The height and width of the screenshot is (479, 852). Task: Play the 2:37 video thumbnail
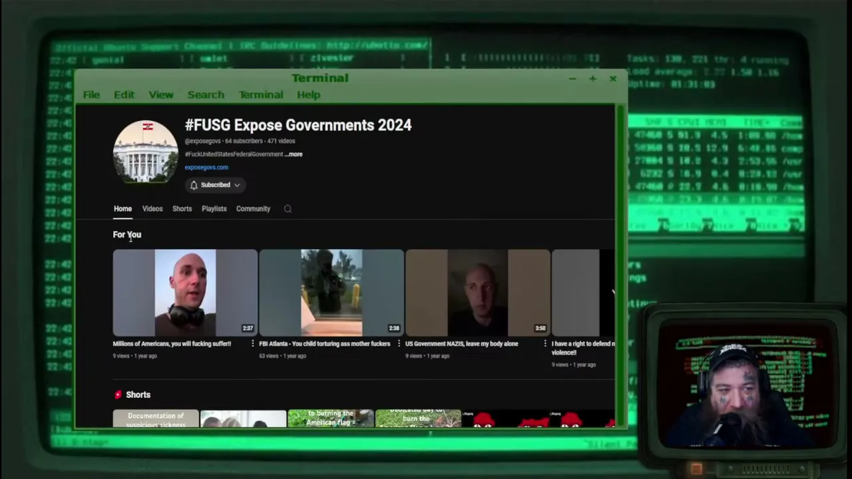185,293
